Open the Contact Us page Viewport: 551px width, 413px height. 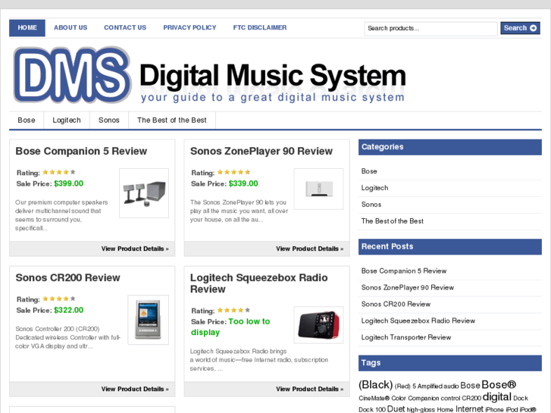coord(125,28)
